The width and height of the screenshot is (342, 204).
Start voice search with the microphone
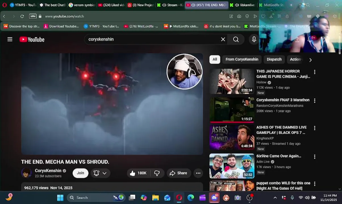(254, 39)
